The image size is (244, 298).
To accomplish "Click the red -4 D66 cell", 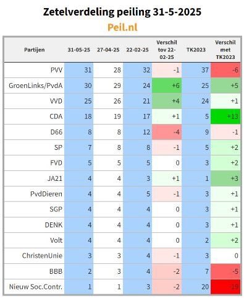I will 167,132.
